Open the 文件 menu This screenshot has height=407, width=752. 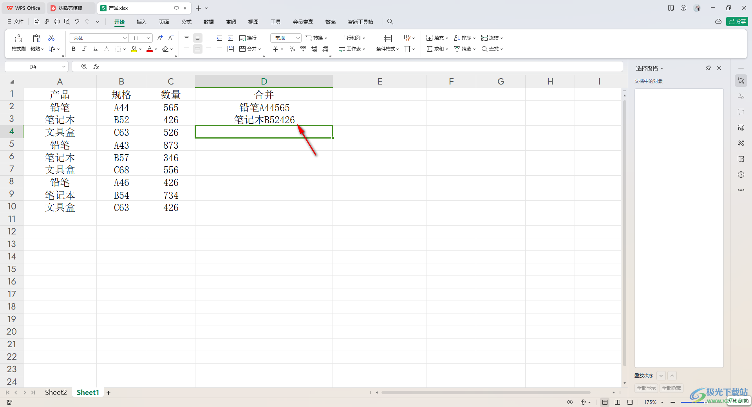pyautogui.click(x=16, y=22)
